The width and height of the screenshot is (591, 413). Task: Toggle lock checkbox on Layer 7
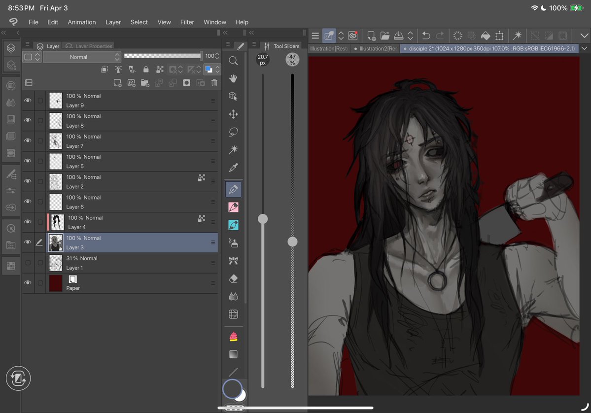pyautogui.click(x=40, y=141)
